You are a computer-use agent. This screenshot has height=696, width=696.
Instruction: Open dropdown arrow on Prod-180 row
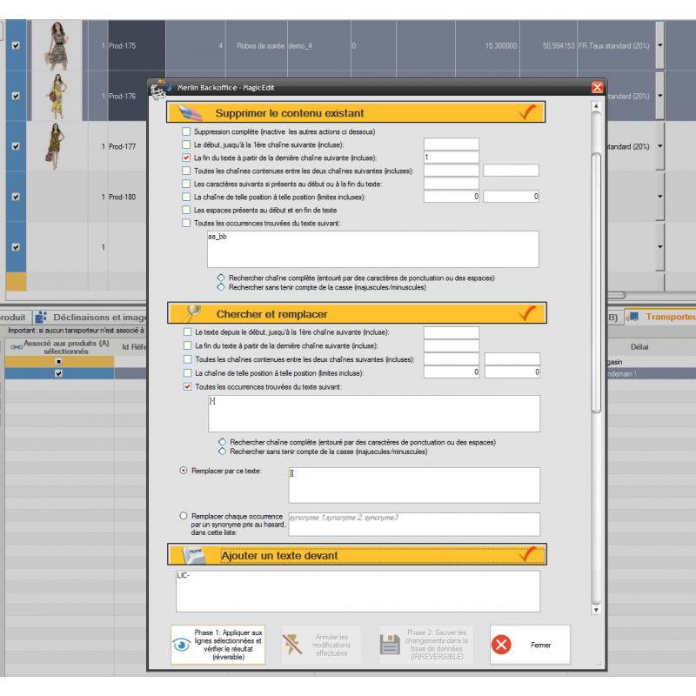pos(659,197)
